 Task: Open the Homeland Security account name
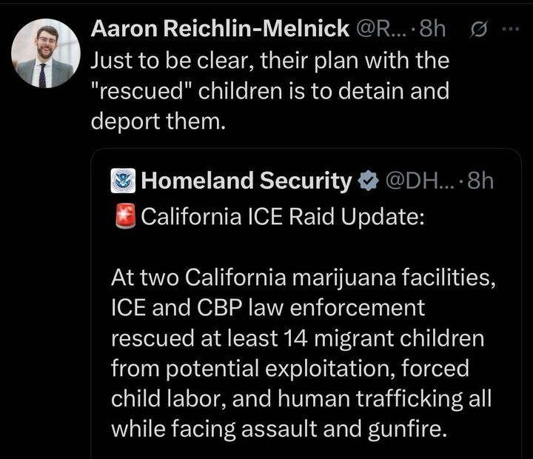(246, 180)
